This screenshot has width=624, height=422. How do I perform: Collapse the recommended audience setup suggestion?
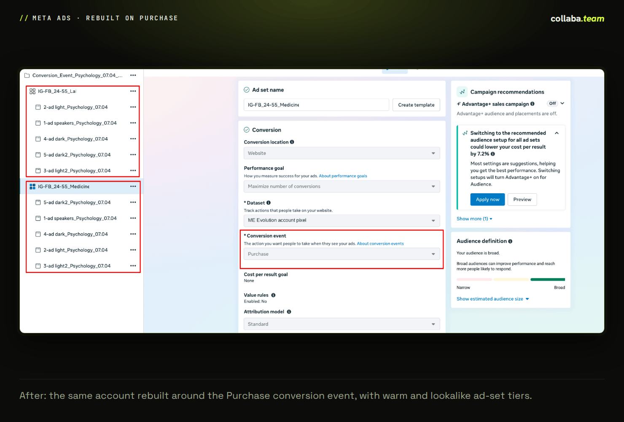tap(557, 133)
